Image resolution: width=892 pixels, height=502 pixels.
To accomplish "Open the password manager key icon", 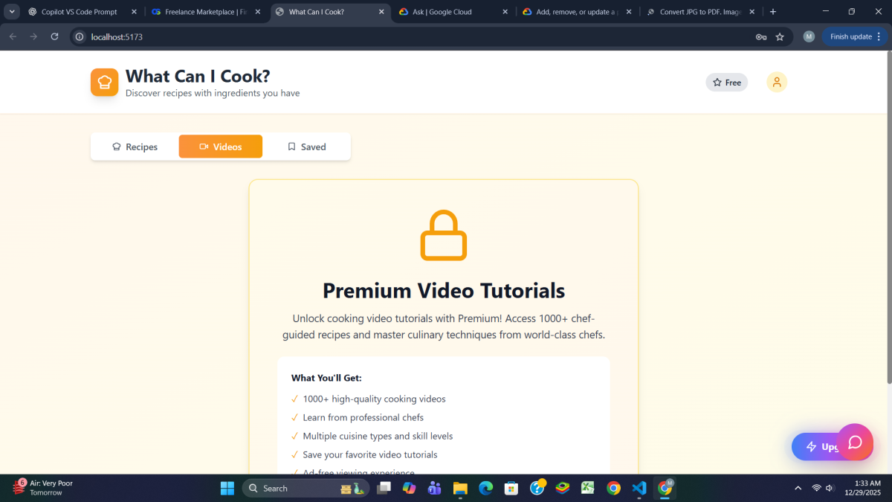I will click(x=761, y=36).
